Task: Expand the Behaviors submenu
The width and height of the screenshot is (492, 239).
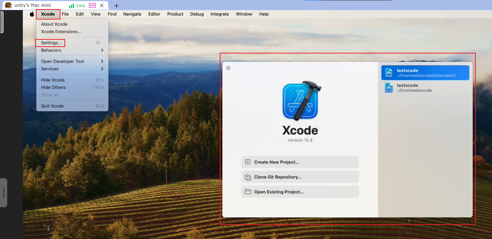Action: (x=72, y=50)
